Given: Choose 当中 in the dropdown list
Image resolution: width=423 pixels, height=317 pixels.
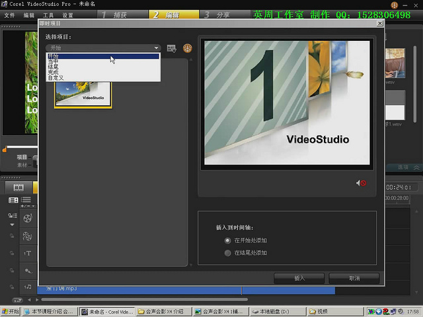Looking at the screenshot, I should pos(103,61).
